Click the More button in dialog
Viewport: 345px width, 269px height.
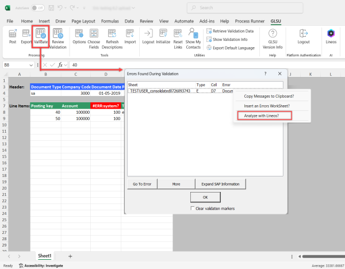click(x=177, y=184)
